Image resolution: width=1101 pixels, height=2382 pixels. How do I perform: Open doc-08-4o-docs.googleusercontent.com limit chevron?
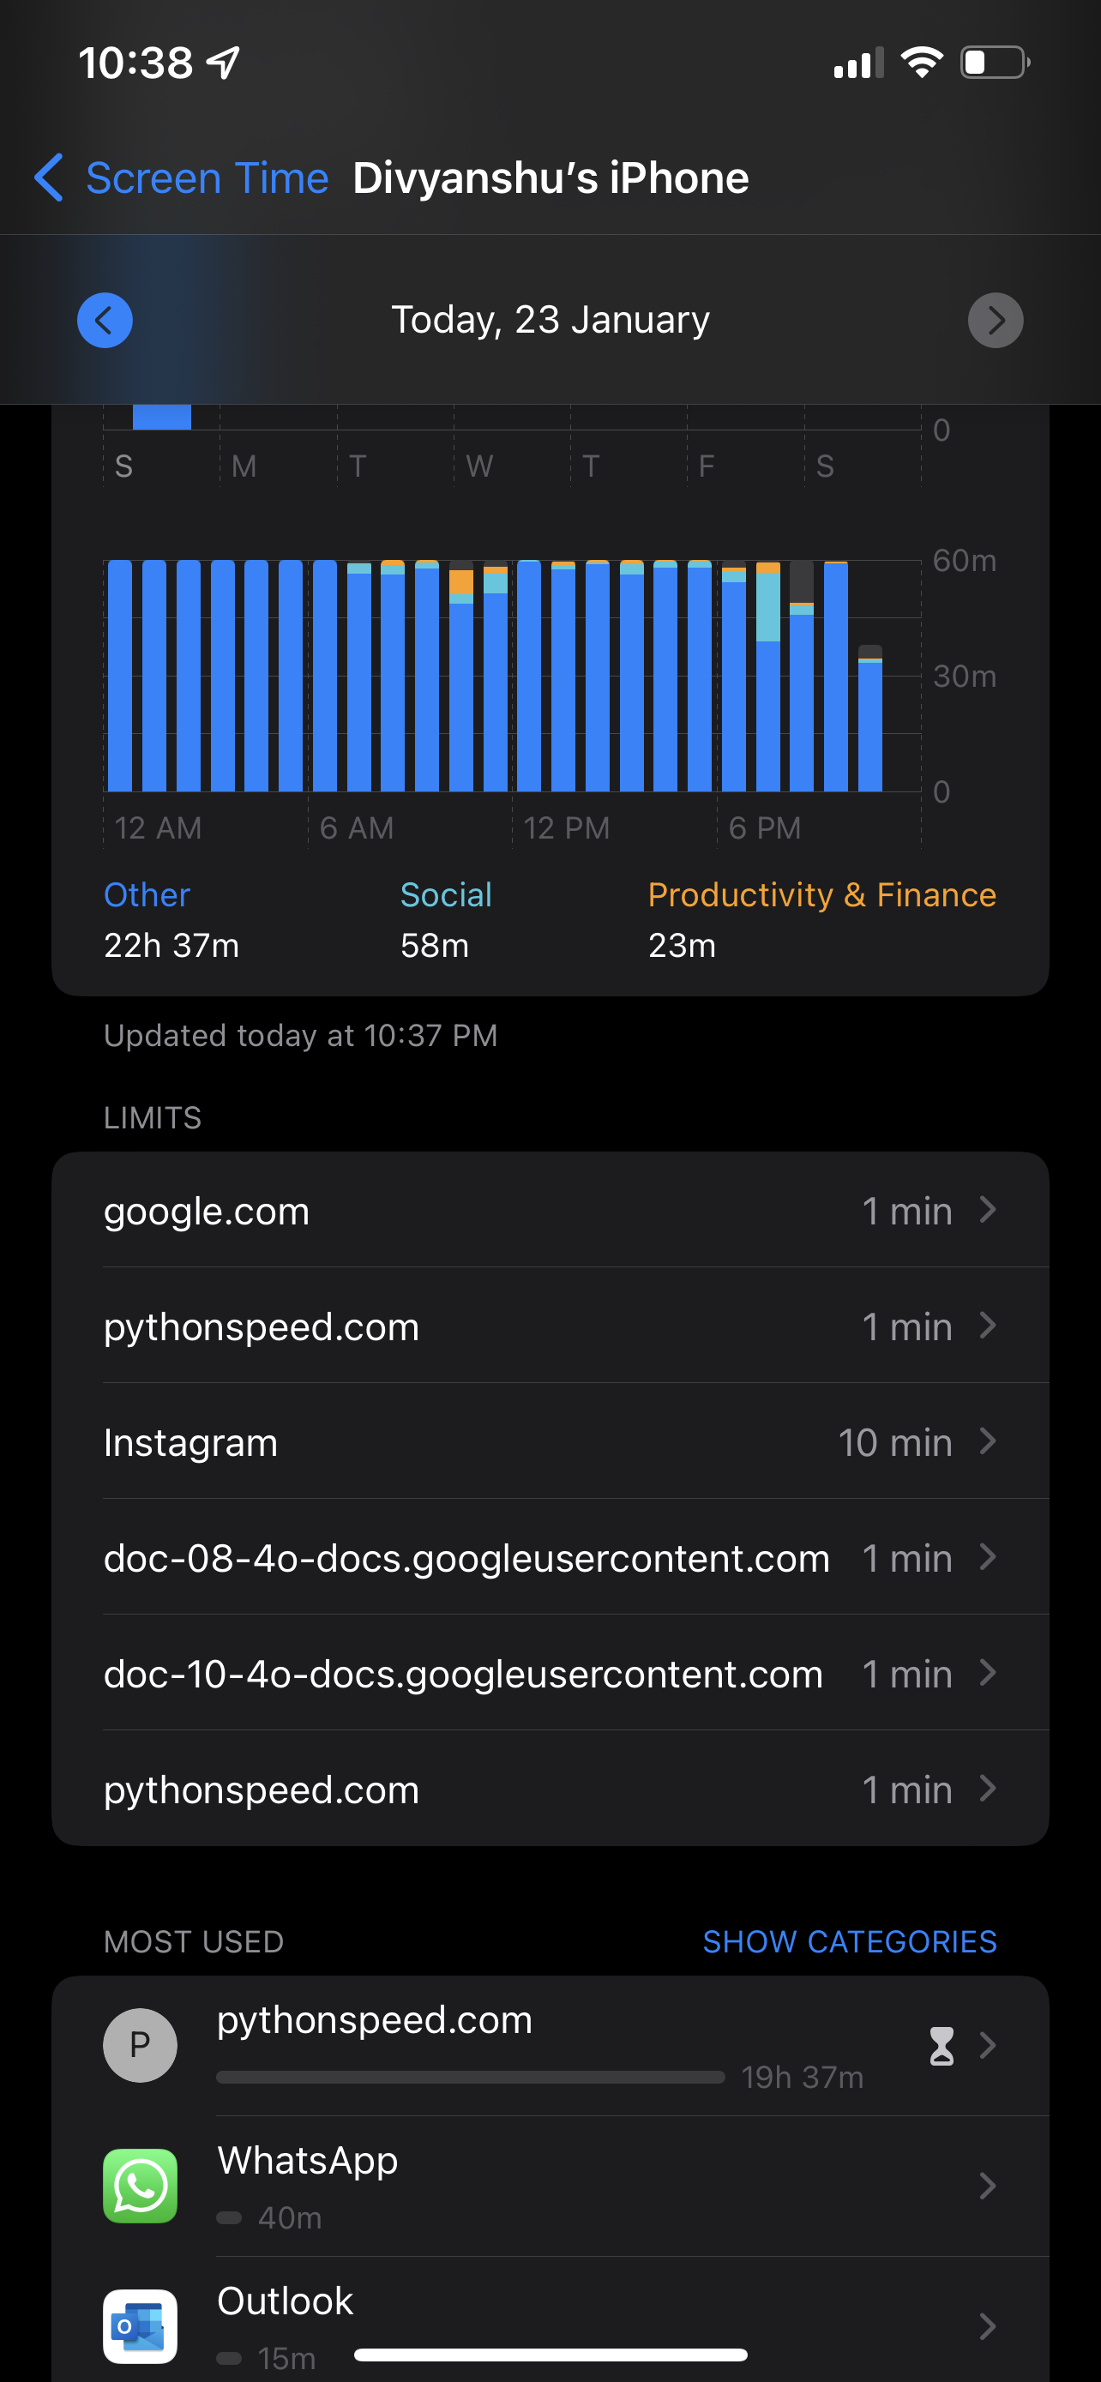coord(987,1557)
